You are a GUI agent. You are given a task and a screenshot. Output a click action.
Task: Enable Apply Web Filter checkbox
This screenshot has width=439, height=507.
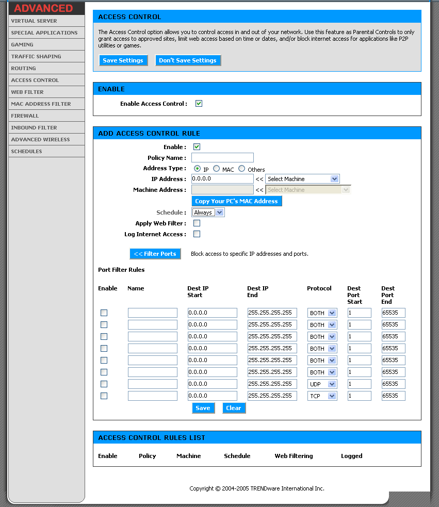pos(197,223)
